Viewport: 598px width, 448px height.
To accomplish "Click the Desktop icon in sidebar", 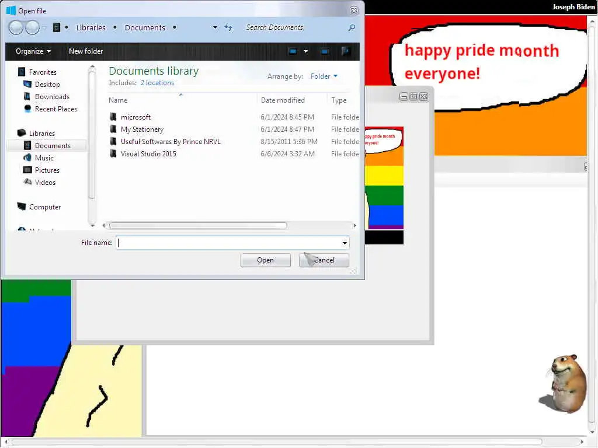I will pyautogui.click(x=27, y=84).
